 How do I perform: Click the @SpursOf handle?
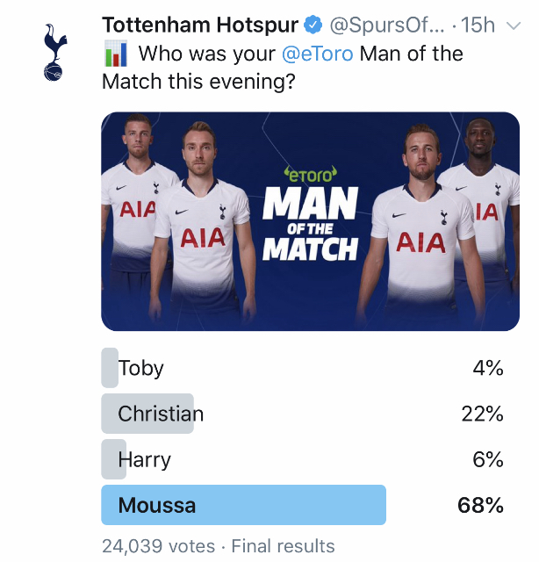click(x=387, y=25)
